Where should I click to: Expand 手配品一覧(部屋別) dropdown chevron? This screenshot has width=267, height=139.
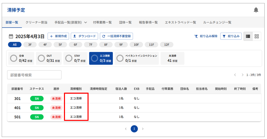click(85, 22)
